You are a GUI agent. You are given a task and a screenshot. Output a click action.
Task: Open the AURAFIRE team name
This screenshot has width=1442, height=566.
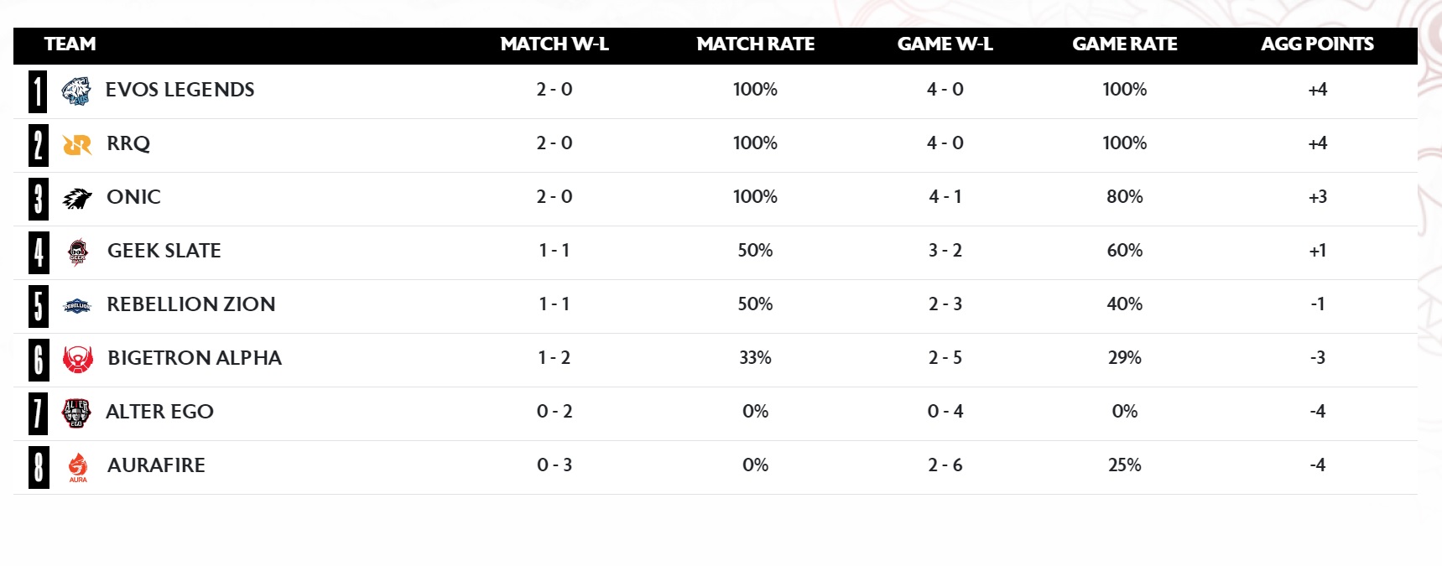[156, 465]
